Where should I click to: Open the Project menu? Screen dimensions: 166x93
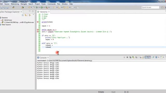pyautogui.click(x=37, y=4)
